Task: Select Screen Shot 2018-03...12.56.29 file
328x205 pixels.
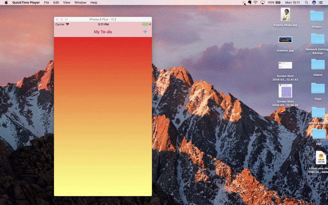Action: point(285,91)
